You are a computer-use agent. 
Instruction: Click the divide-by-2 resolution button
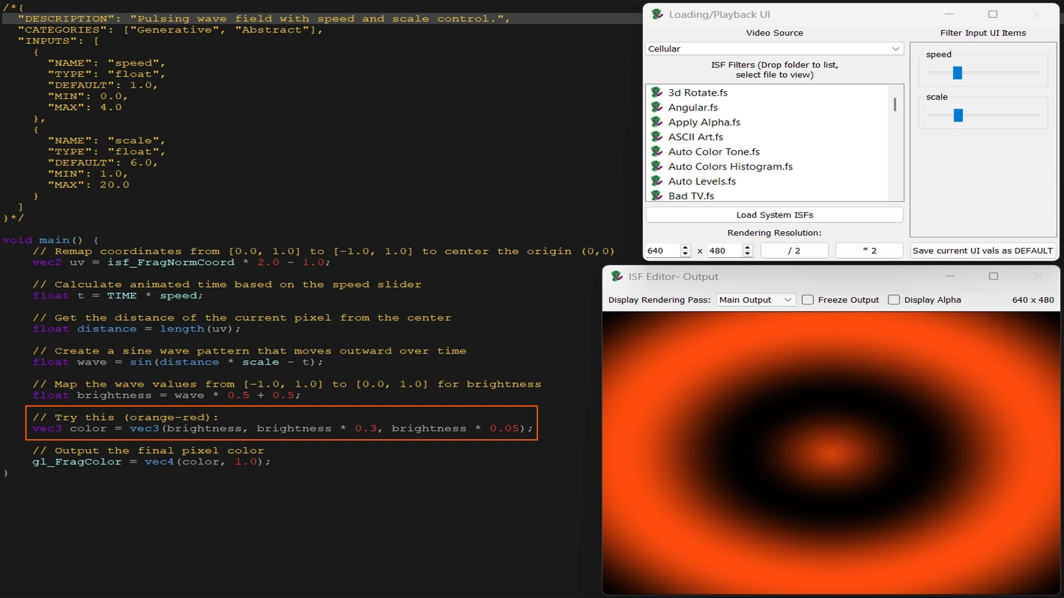[794, 250]
